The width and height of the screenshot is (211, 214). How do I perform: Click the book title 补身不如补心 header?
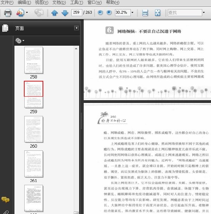(113, 121)
